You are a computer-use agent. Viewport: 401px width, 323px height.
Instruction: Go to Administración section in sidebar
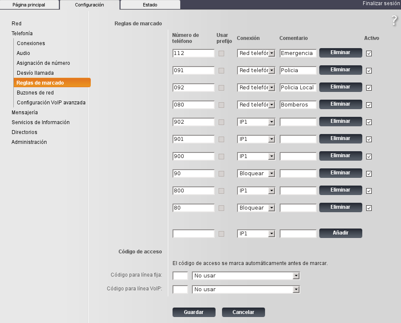click(x=29, y=142)
